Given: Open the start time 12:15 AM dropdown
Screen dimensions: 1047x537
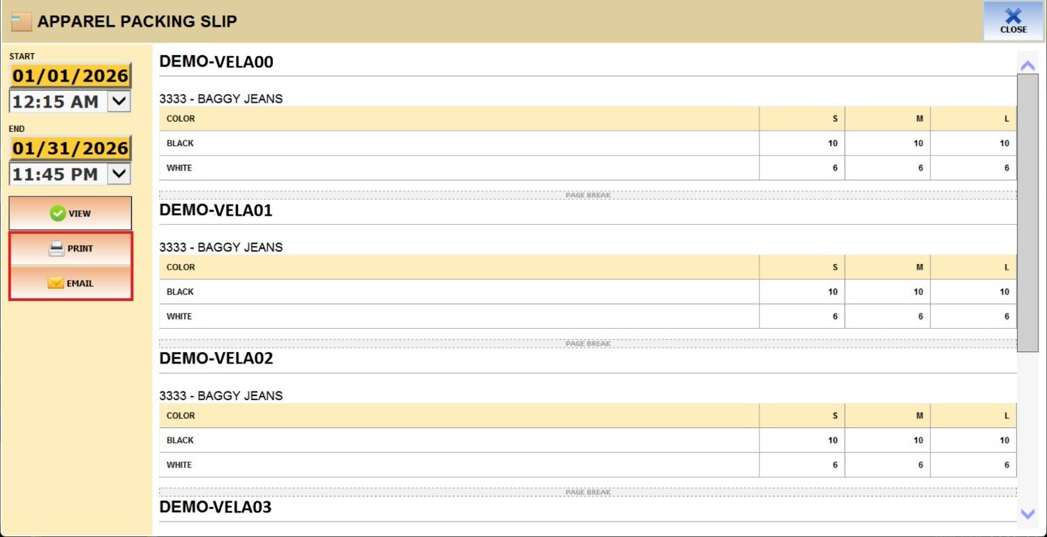Looking at the screenshot, I should (x=119, y=101).
